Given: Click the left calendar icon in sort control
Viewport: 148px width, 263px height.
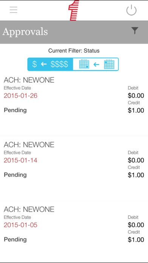Looking at the screenshot, I should pyautogui.click(x=84, y=64).
